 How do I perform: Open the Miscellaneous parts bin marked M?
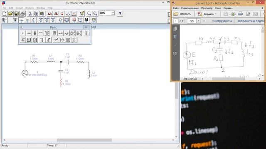click(x=86, y=20)
